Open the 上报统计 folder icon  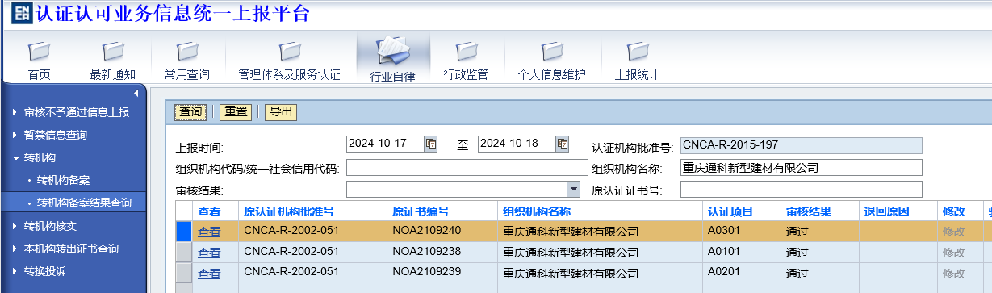click(637, 52)
